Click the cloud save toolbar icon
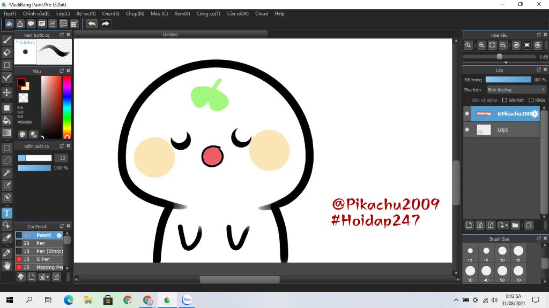The width and height of the screenshot is (549, 308). click(x=9, y=24)
